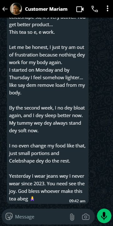Screen dimensions: 113x226
Task: Click the 09:42 am message timestamp
Action: coord(77,201)
